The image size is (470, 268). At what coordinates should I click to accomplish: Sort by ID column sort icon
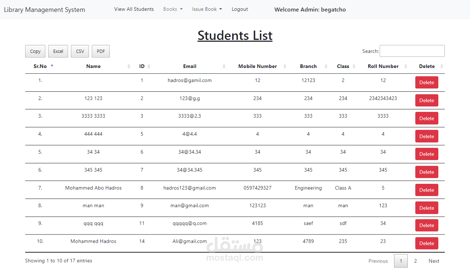coord(149,67)
